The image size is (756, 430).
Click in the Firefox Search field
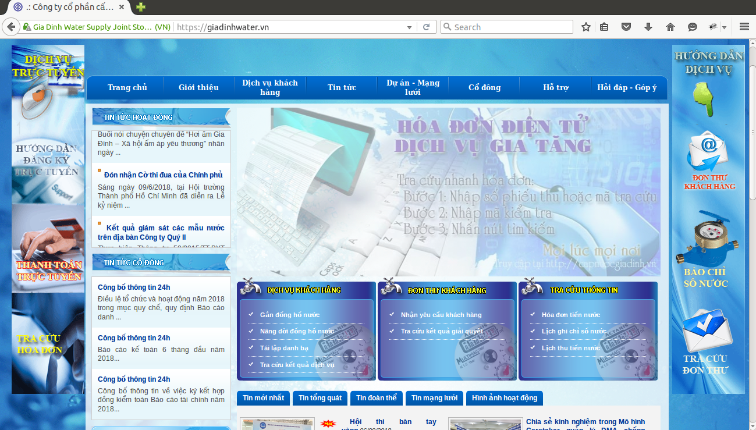tap(506, 27)
